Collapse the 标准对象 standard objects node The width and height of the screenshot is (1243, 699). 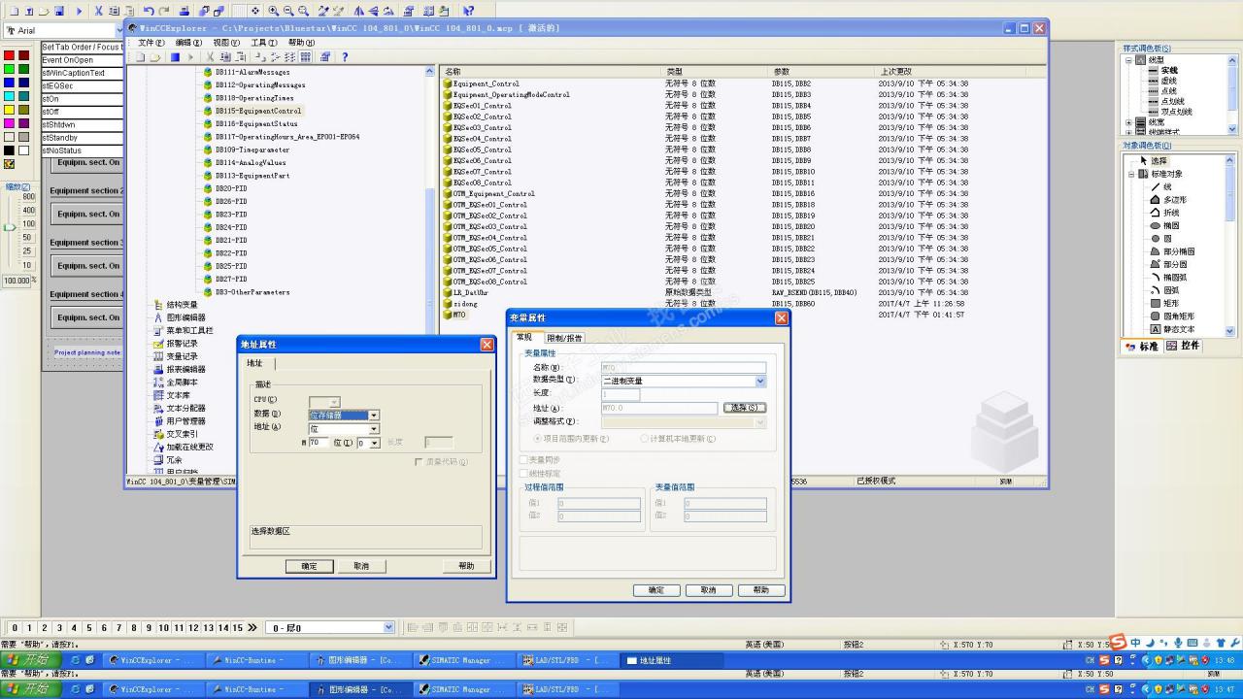tap(1131, 174)
